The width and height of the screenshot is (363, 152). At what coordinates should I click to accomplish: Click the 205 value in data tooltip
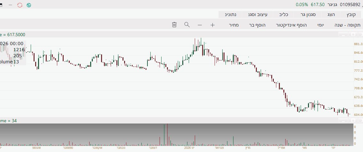point(18,56)
